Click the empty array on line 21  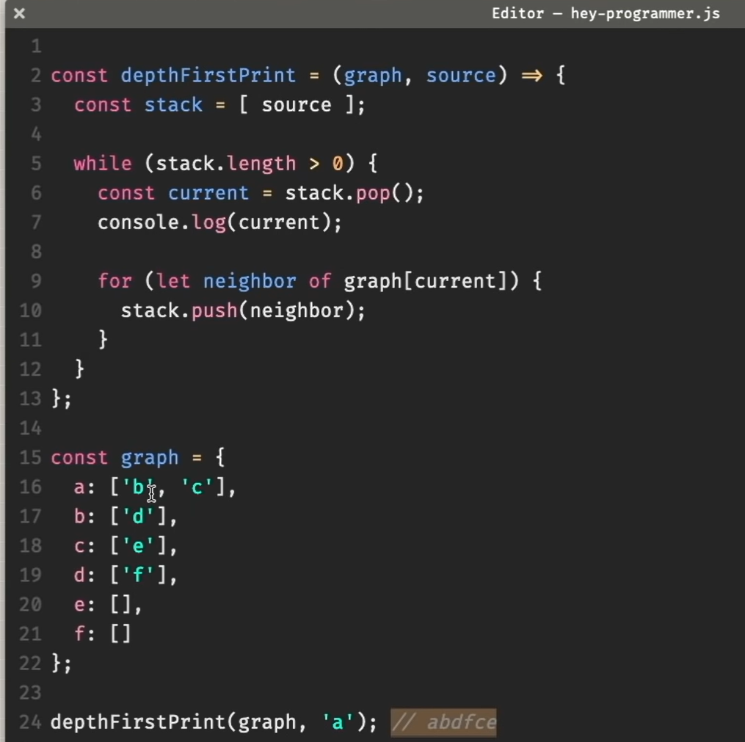tap(120, 634)
